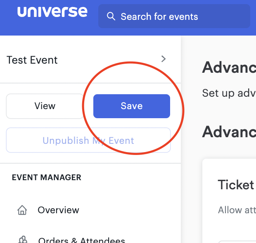The width and height of the screenshot is (256, 243).
Task: Click the 'Allow att' setting text
Action: click(237, 210)
